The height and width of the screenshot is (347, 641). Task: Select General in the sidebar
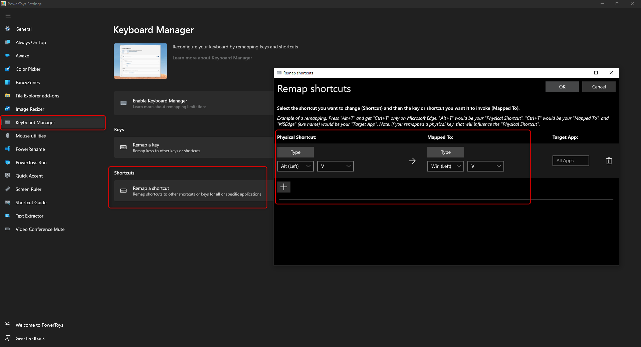53,29
